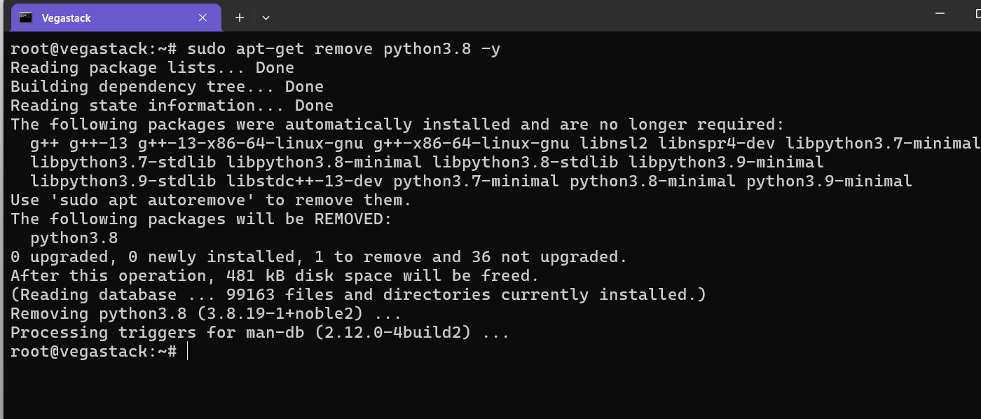Close the Vegastack tab with its X
This screenshot has height=419, width=981.
203,18
